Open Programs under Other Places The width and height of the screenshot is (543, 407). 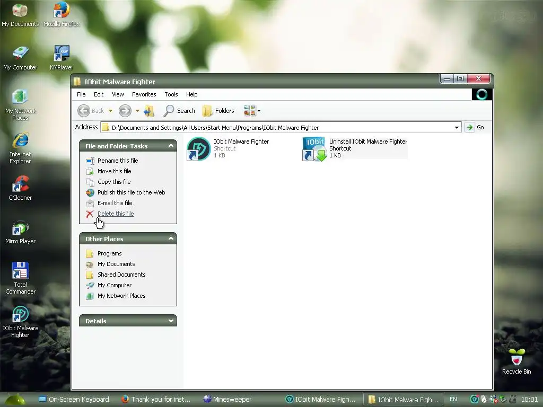click(x=109, y=253)
